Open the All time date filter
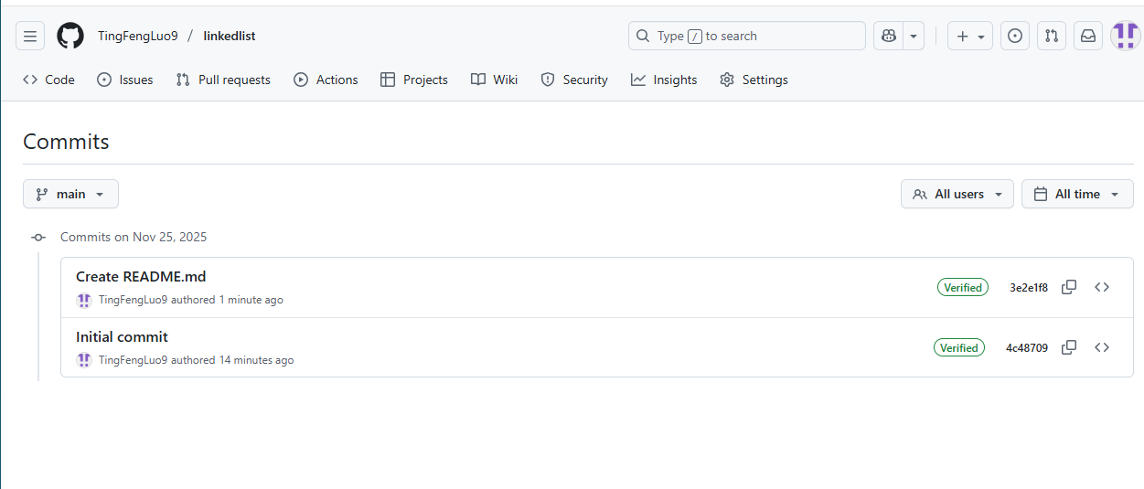1144x489 pixels. click(1076, 194)
